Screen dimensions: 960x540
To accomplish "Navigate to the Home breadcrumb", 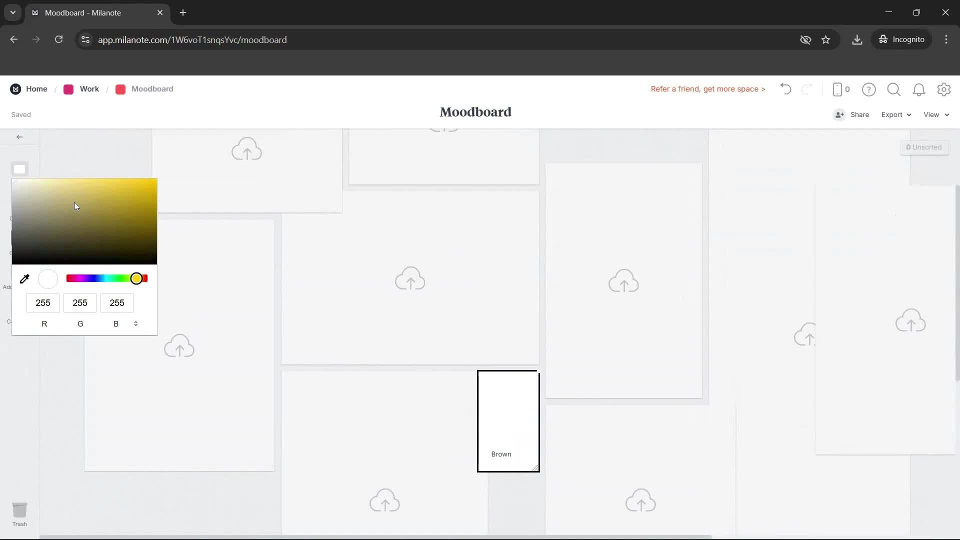I will pos(37,89).
